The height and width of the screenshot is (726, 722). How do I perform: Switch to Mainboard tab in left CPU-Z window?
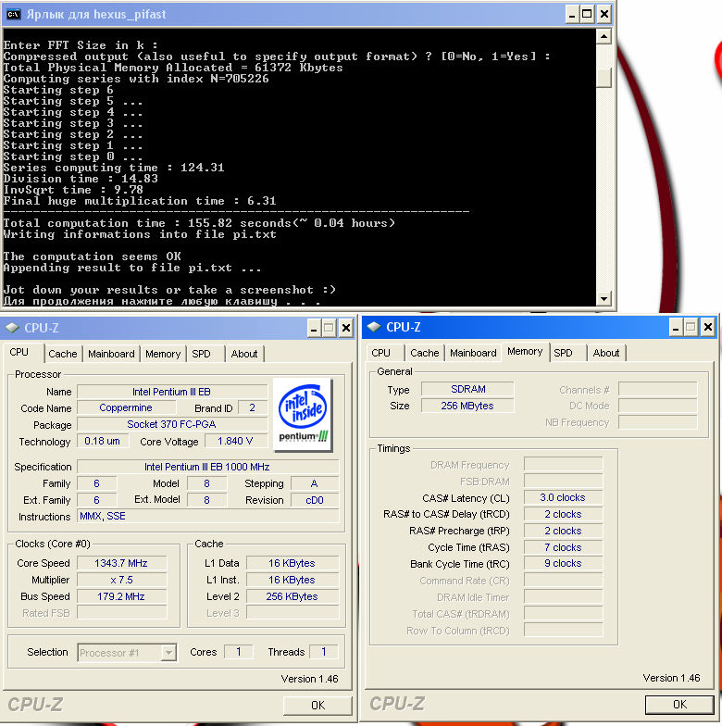[x=111, y=354]
